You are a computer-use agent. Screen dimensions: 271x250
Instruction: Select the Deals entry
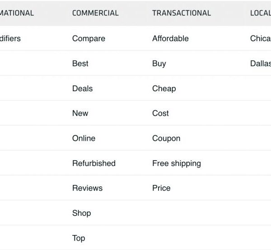click(x=82, y=88)
